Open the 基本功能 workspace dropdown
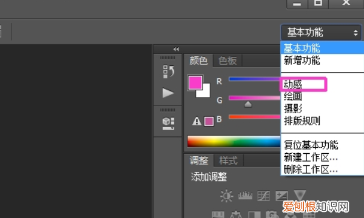This screenshot has width=364, height=218. coord(322,33)
